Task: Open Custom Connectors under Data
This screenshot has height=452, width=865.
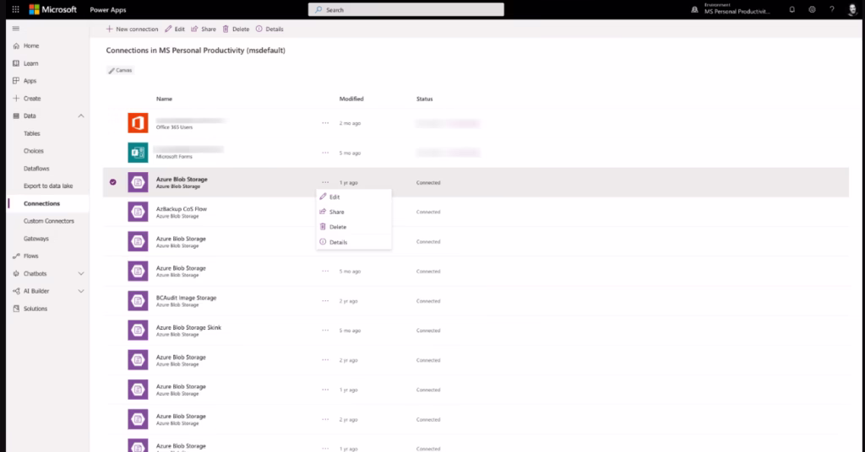Action: (48, 221)
